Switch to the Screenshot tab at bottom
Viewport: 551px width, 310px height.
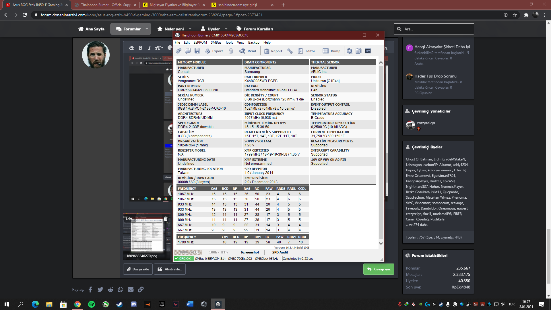250,252
